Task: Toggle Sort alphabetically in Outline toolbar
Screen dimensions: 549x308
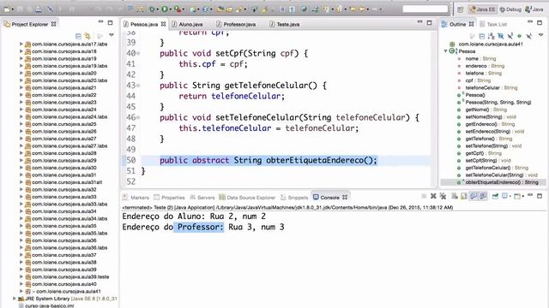Action: [492, 36]
